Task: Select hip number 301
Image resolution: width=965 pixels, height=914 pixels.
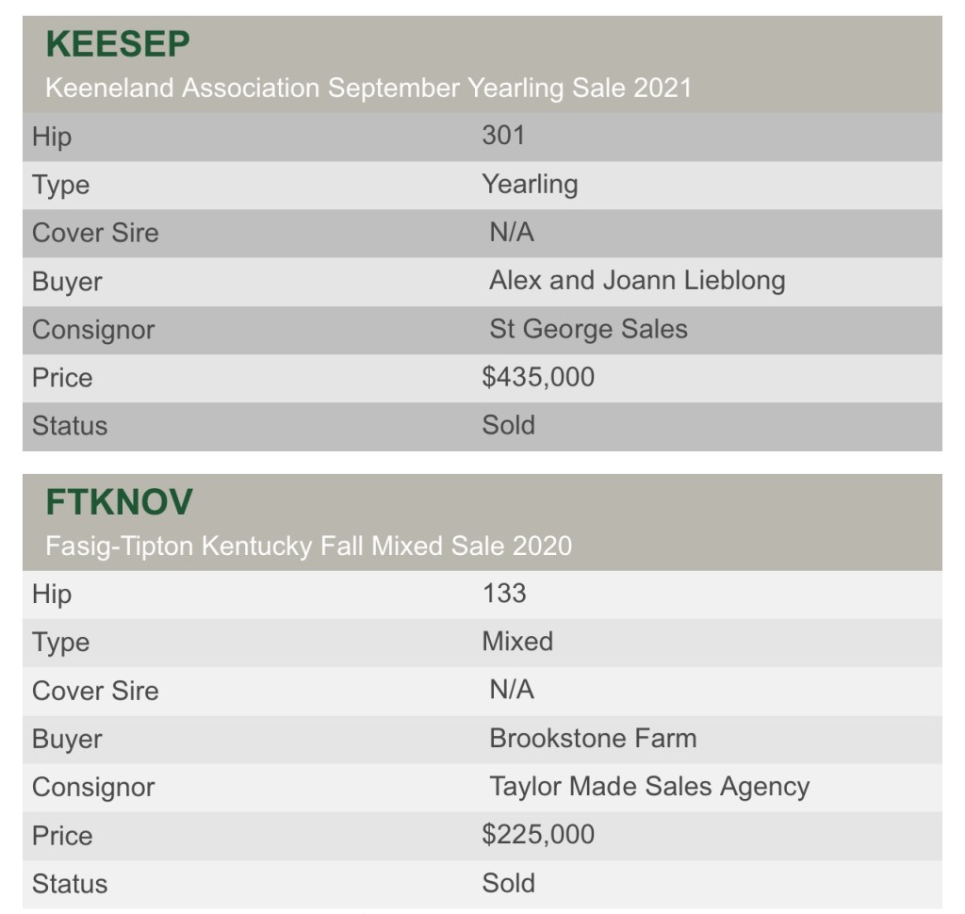Action: point(503,136)
